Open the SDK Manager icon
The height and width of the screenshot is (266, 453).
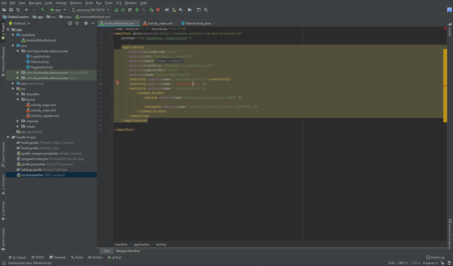point(181,10)
